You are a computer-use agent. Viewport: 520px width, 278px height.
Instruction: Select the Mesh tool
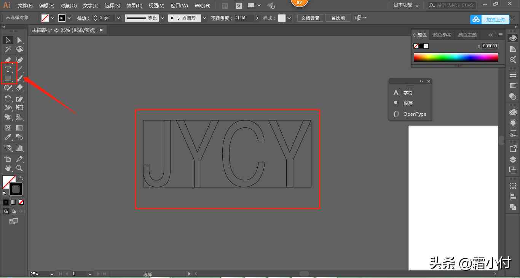click(8, 128)
